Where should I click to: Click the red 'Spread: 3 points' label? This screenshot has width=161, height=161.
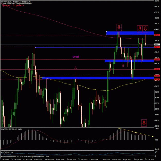13,5
